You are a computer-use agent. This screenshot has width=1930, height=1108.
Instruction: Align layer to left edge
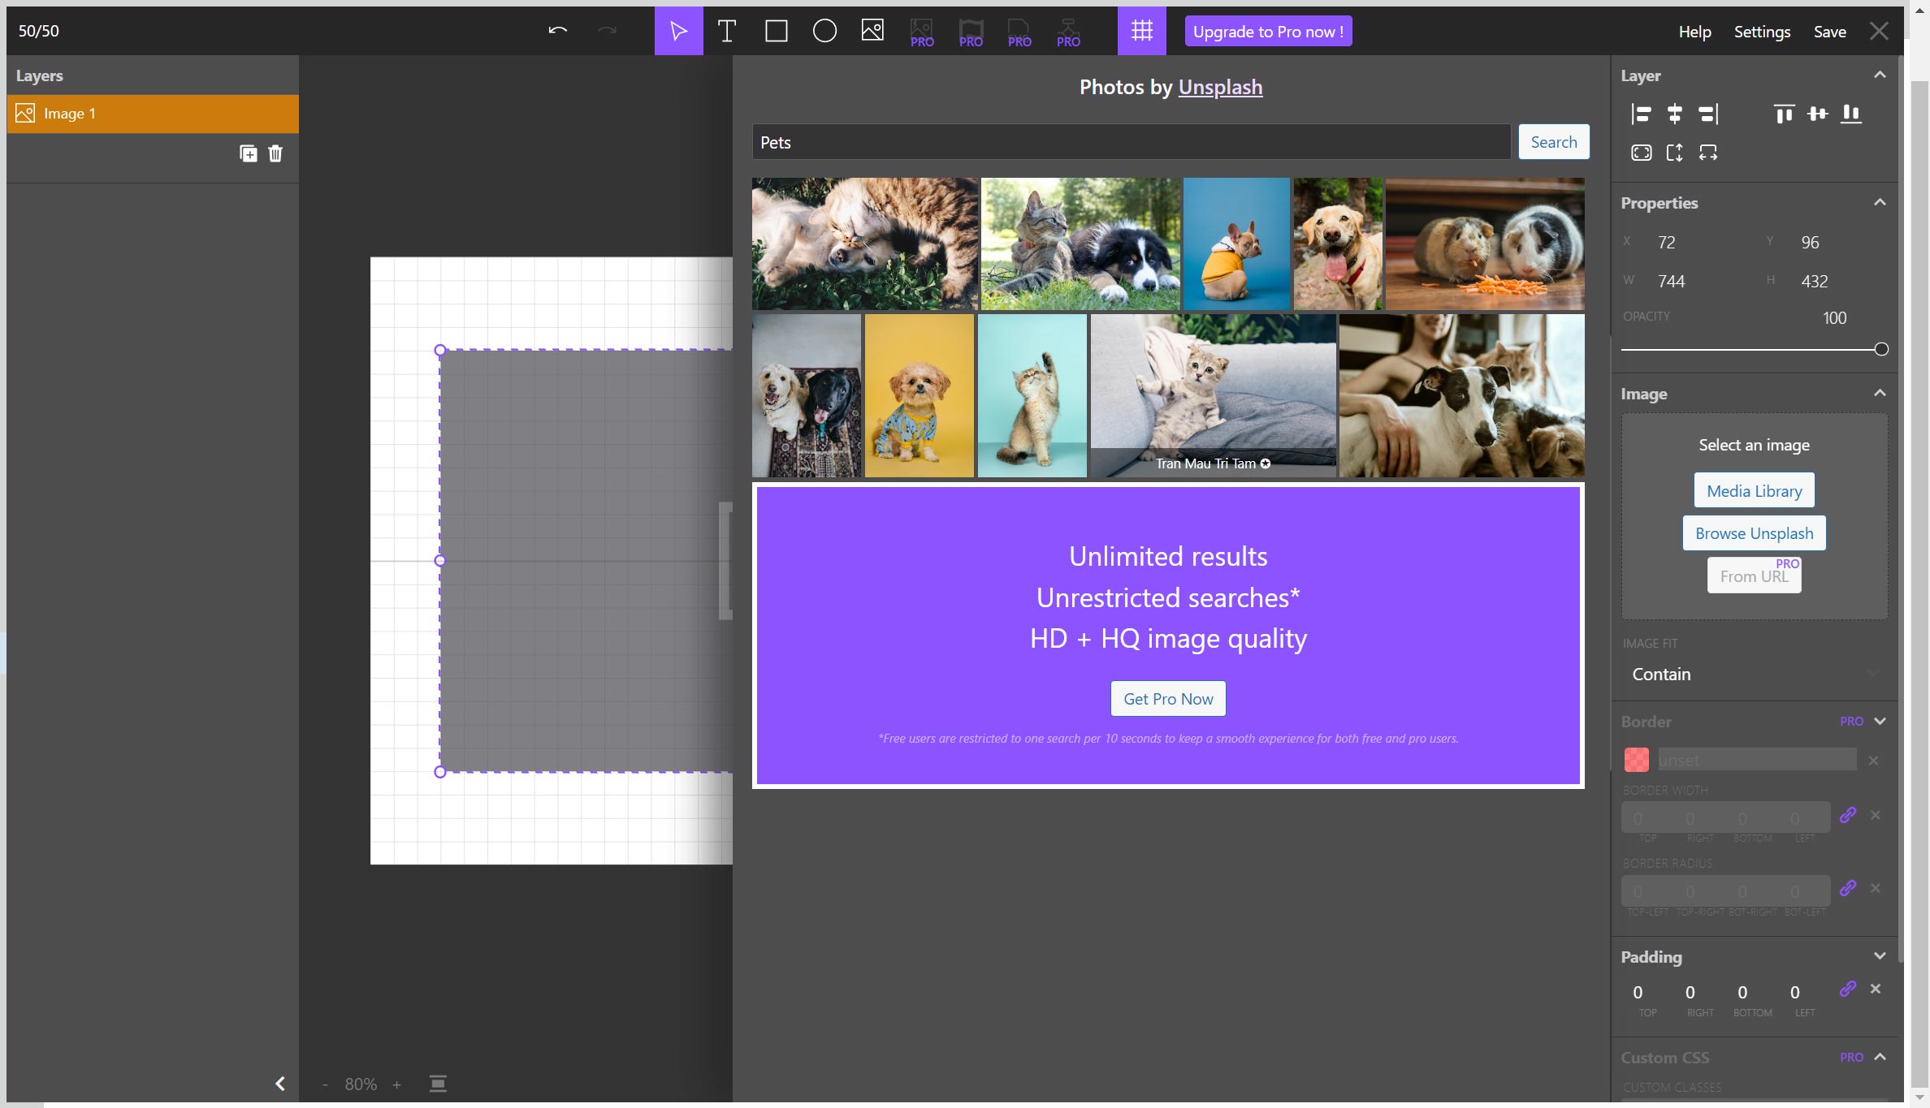(x=1641, y=114)
